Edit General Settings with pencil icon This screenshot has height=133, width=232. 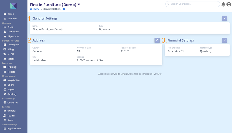[224, 19]
